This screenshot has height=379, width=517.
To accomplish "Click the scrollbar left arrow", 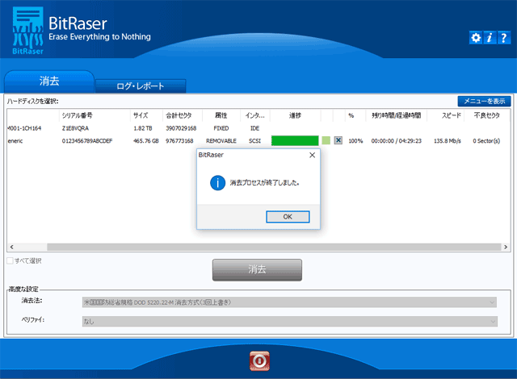I will [11, 247].
